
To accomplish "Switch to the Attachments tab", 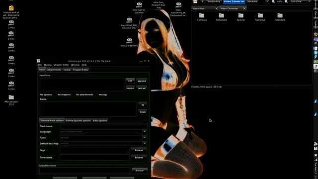I will [x=54, y=70].
